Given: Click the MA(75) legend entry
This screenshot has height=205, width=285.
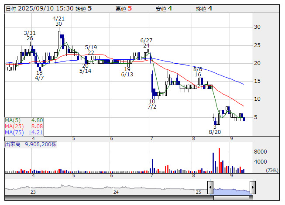Looking at the screenshot, I should pyautogui.click(x=24, y=132).
